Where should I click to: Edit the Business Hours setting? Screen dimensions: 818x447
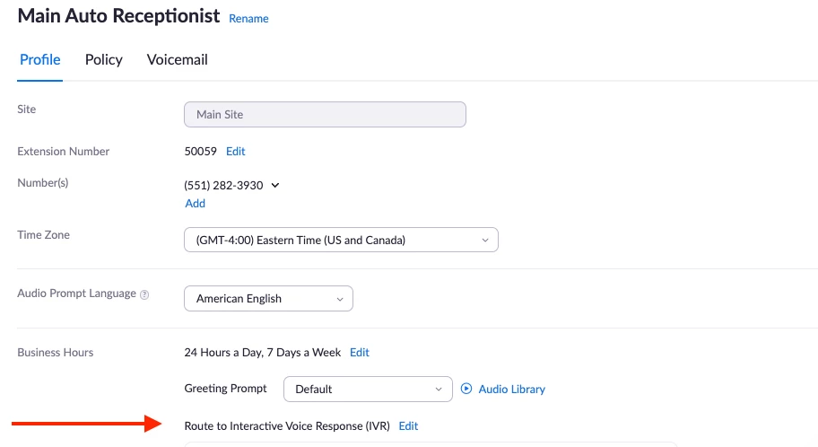coord(360,353)
